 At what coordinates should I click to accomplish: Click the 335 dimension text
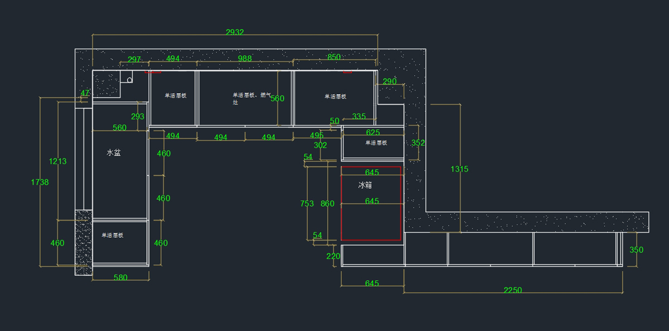(x=359, y=117)
